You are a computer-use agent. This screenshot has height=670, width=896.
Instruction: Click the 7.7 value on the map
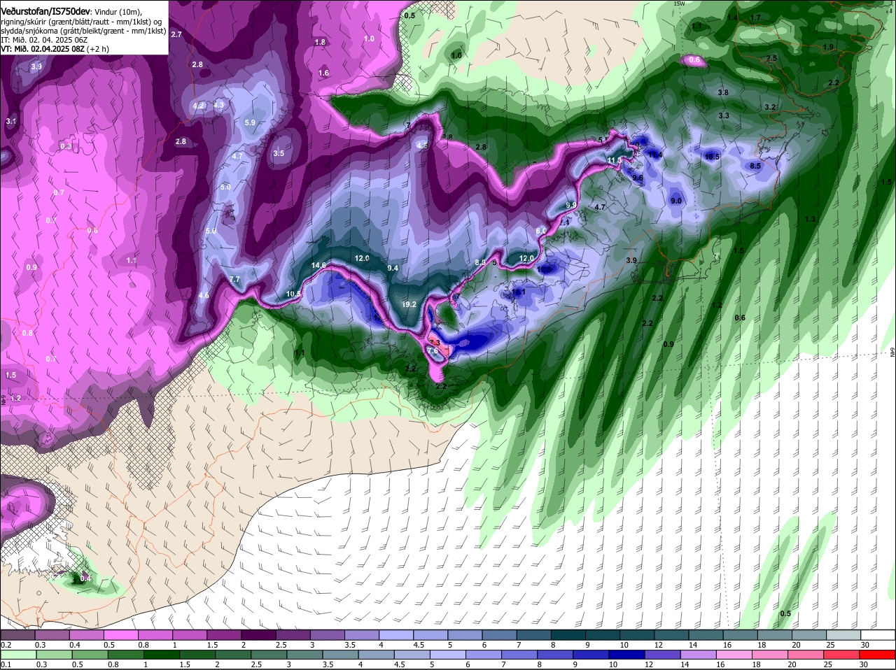pos(235,279)
